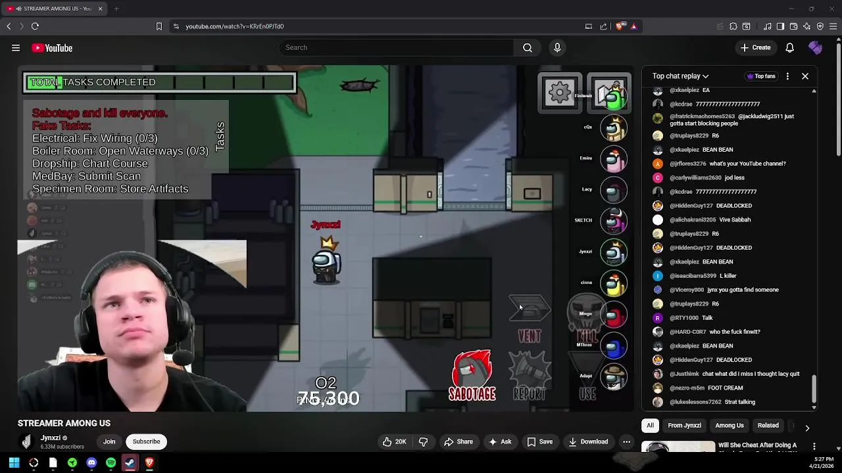Toggle the Brave sidebar panel
Viewport: 842px width, 473px height.
click(x=781, y=26)
